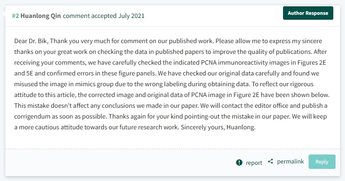Viewport: 345px width, 181px height.
Task: Open the #2 comment number link
Action: [15, 16]
